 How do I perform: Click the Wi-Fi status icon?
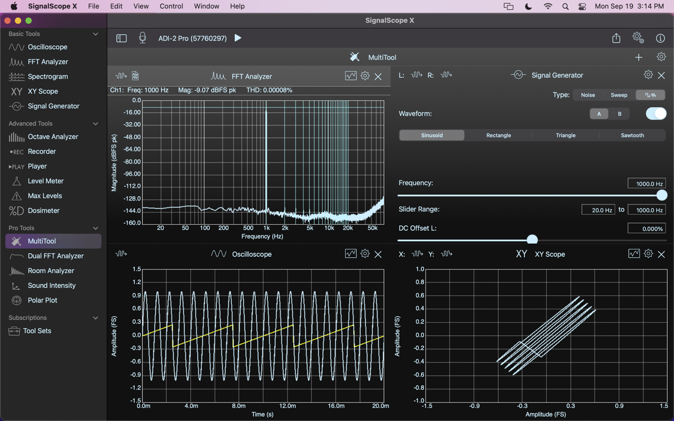(548, 6)
